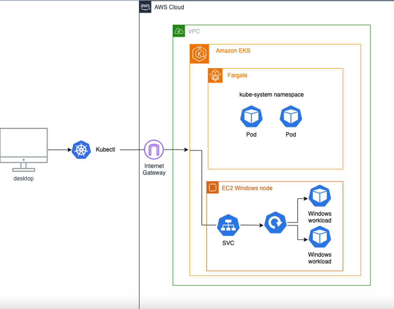This screenshot has height=309, width=394.
Task: Click the deployment circular arrow icon
Action: (276, 223)
